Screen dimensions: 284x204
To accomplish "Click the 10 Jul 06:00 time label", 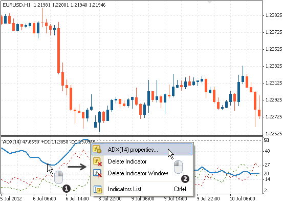I will 243,199.
